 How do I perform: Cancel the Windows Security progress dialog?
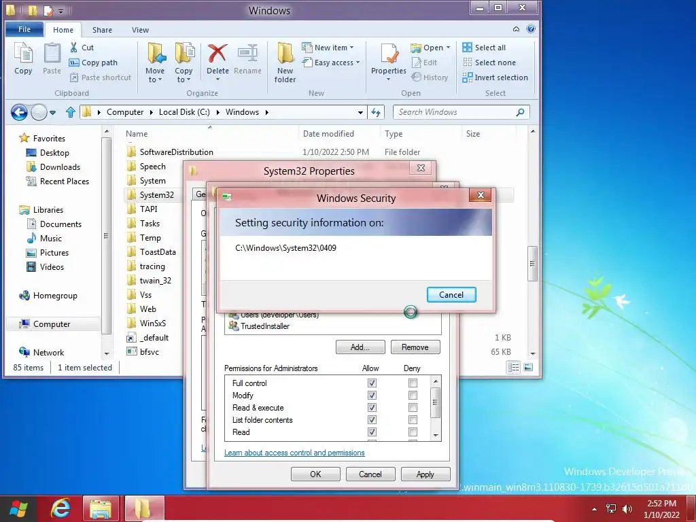pos(451,295)
